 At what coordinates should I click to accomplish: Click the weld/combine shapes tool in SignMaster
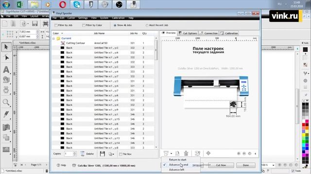click(x=6, y=137)
